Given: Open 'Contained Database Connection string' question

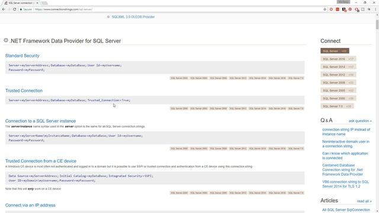Looking at the screenshot, I should point(342,170).
